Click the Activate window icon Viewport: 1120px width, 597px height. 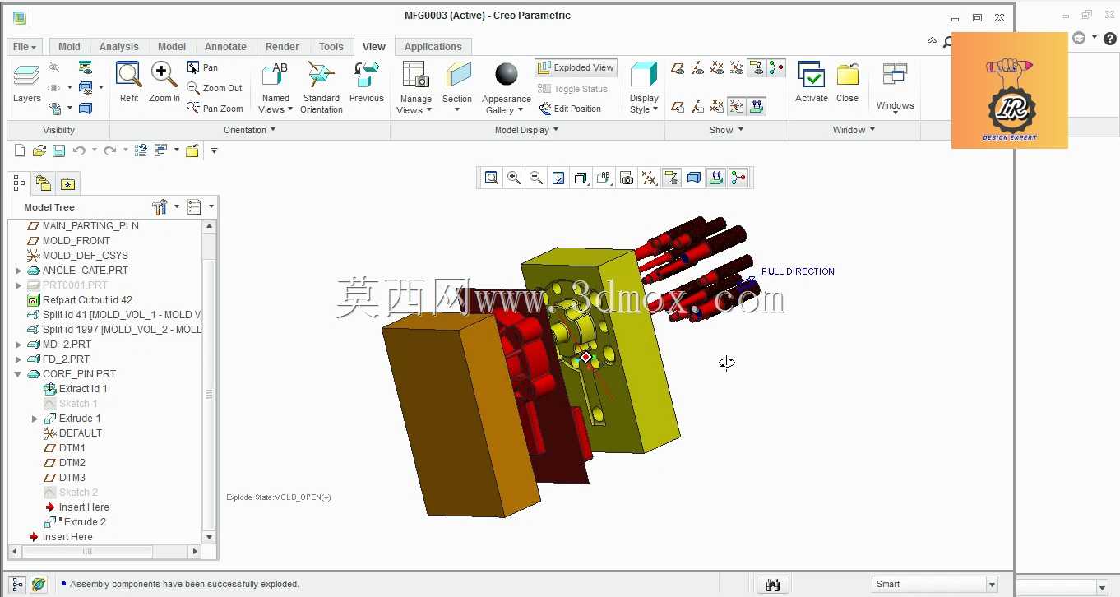tap(812, 82)
